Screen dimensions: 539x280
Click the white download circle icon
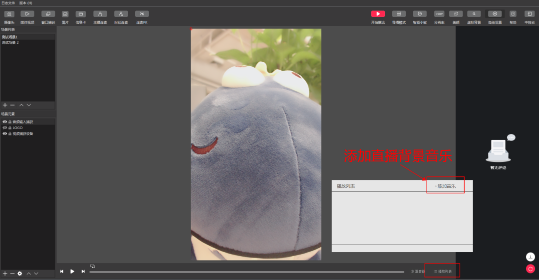[x=531, y=257]
